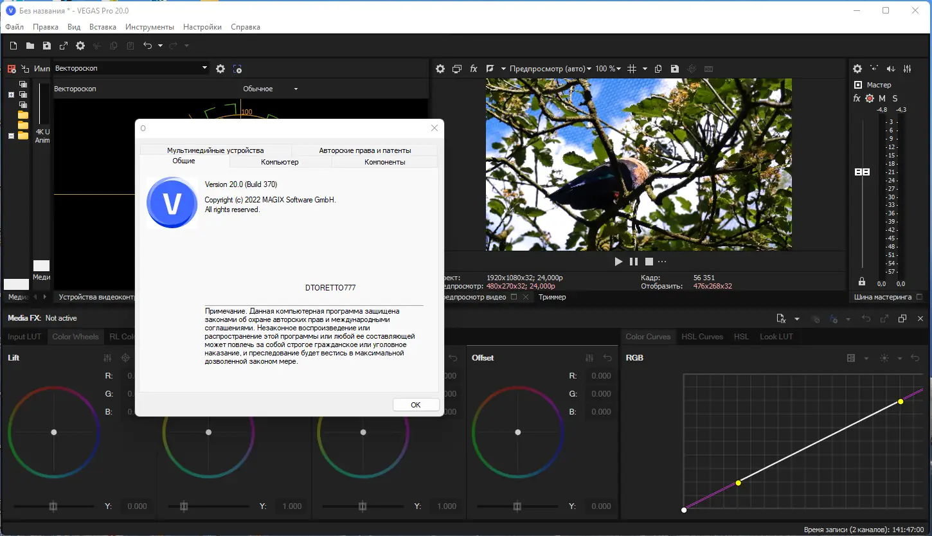Open the Правка menu
This screenshot has height=536, width=932.
point(46,27)
